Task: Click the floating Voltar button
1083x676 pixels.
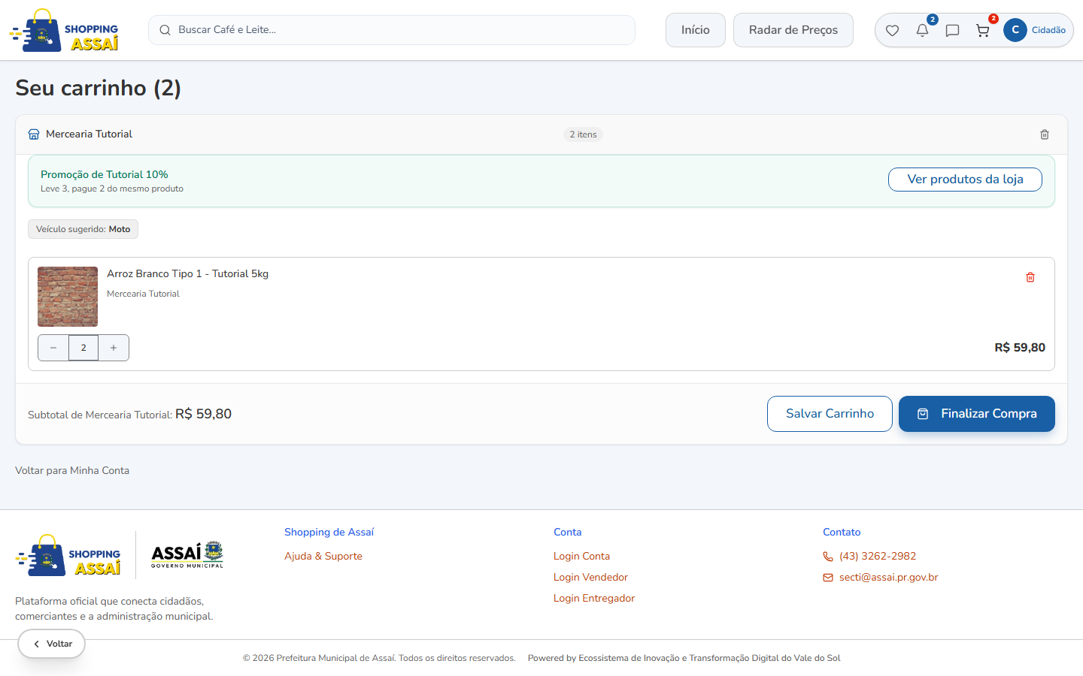Action: [x=52, y=644]
